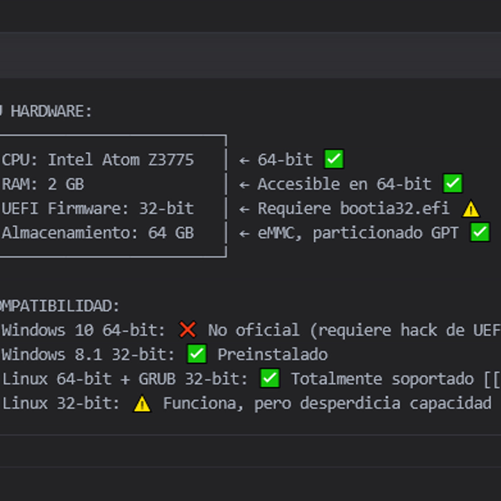Click the green checkmark next to 64-bit
The width and height of the screenshot is (501, 501).
334,159
